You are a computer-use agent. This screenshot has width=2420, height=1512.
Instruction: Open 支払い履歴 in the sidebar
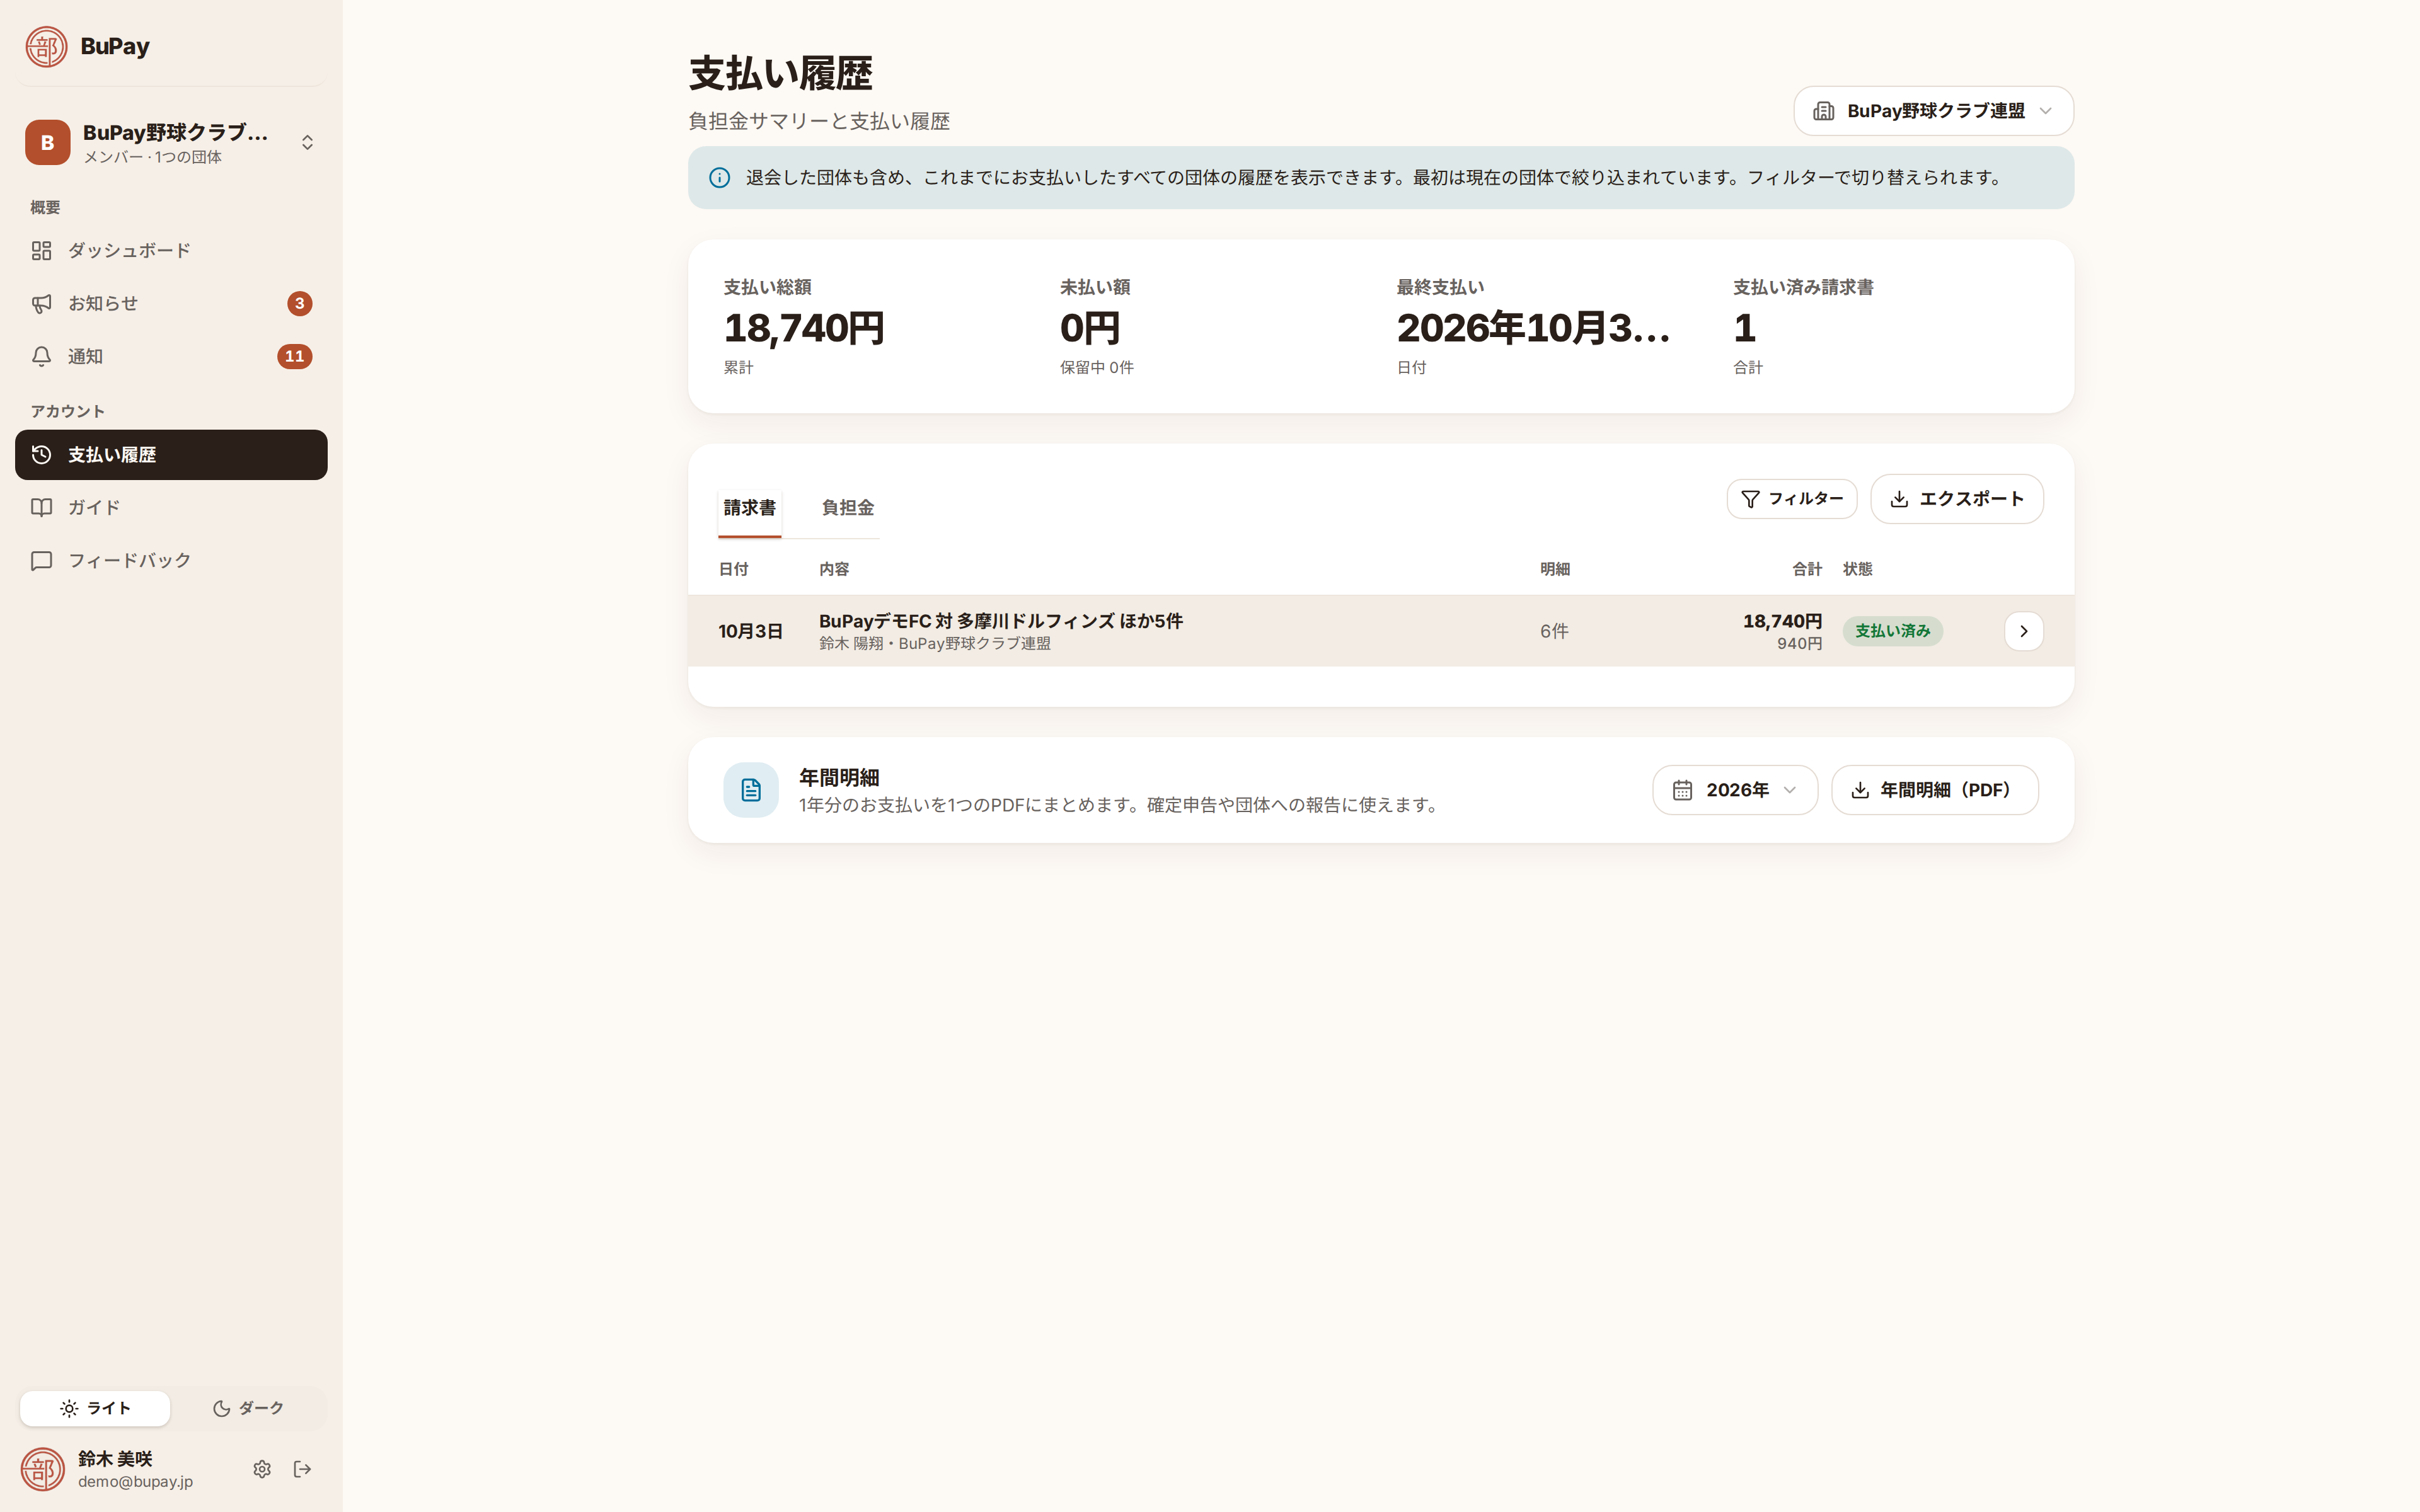171,455
